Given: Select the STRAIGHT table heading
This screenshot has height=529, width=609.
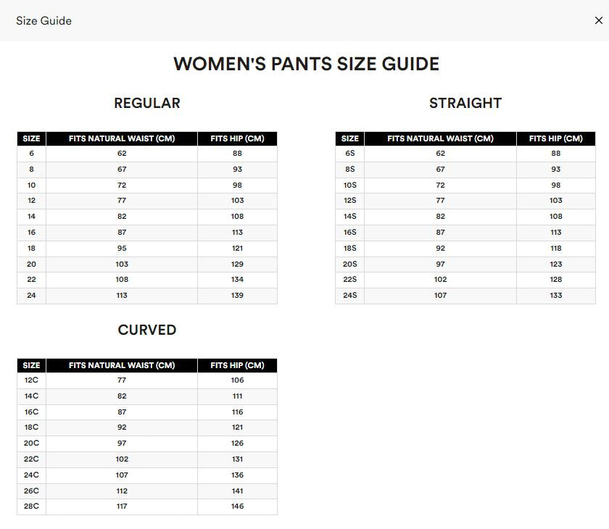Looking at the screenshot, I should coord(467,104).
